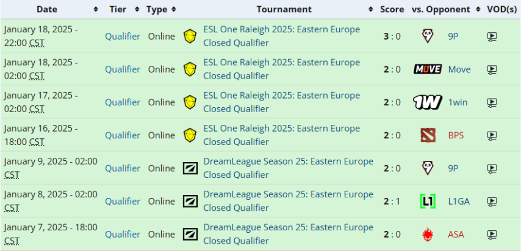Image resolution: width=521 pixels, height=251 pixels.
Task: Click the L1GA green team logo
Action: click(427, 201)
